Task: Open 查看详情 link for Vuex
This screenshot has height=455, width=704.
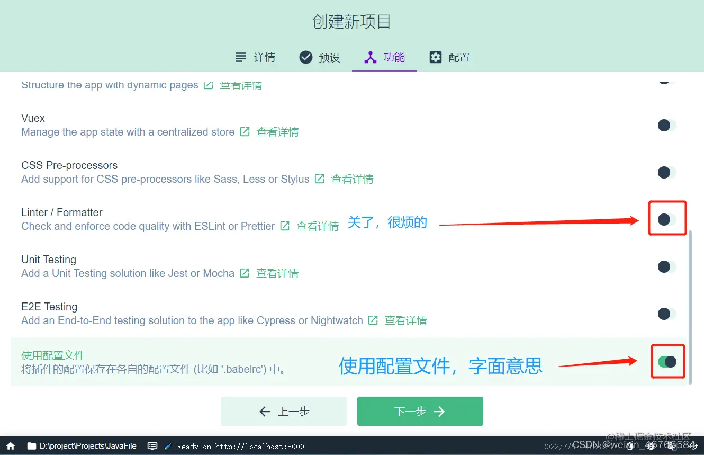Action: point(277,132)
